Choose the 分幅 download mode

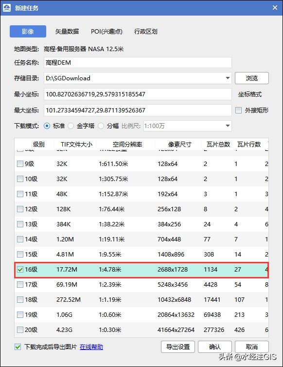click(101, 126)
